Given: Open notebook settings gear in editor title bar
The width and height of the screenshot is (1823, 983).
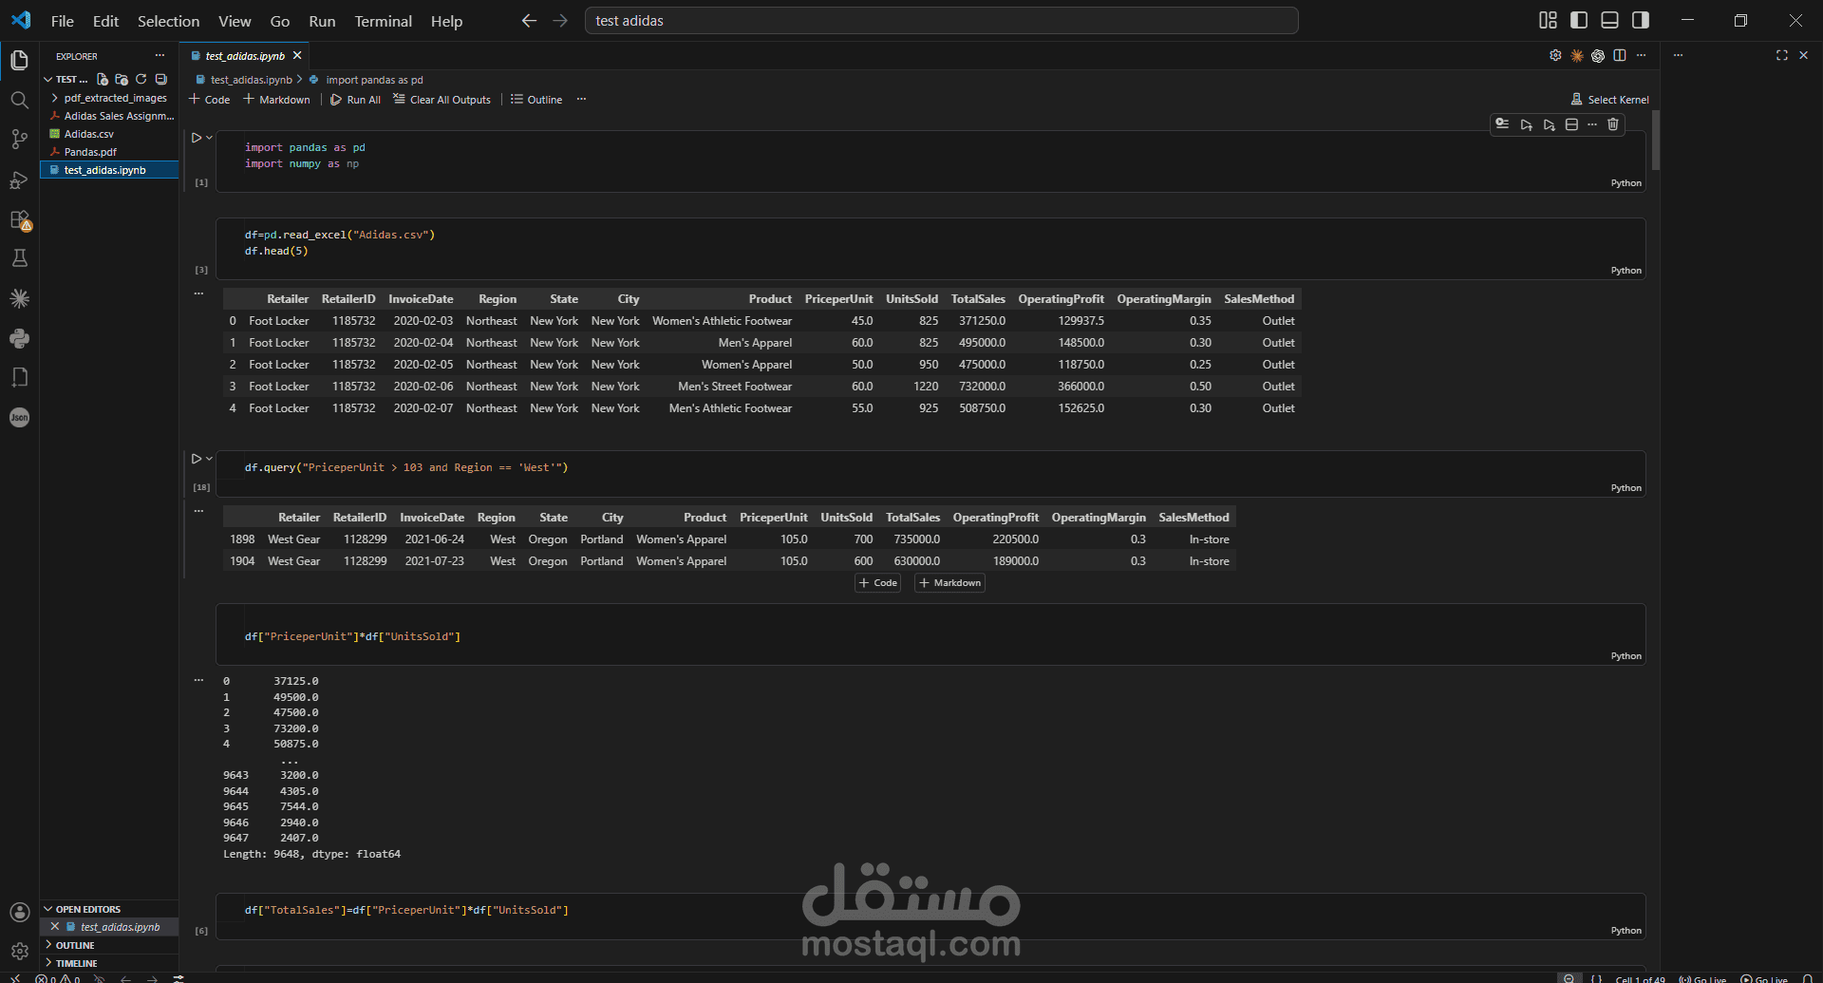Looking at the screenshot, I should coord(1555,55).
